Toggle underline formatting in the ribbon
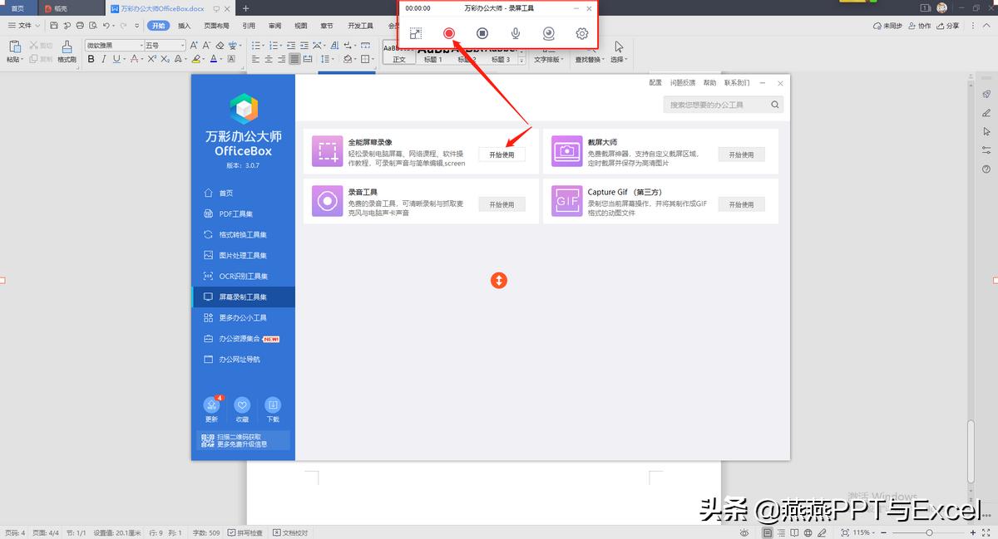998x539 pixels. tap(117, 59)
